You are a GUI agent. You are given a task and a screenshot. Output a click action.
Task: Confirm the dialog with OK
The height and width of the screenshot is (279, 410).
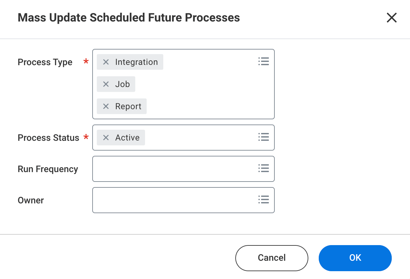(355, 258)
